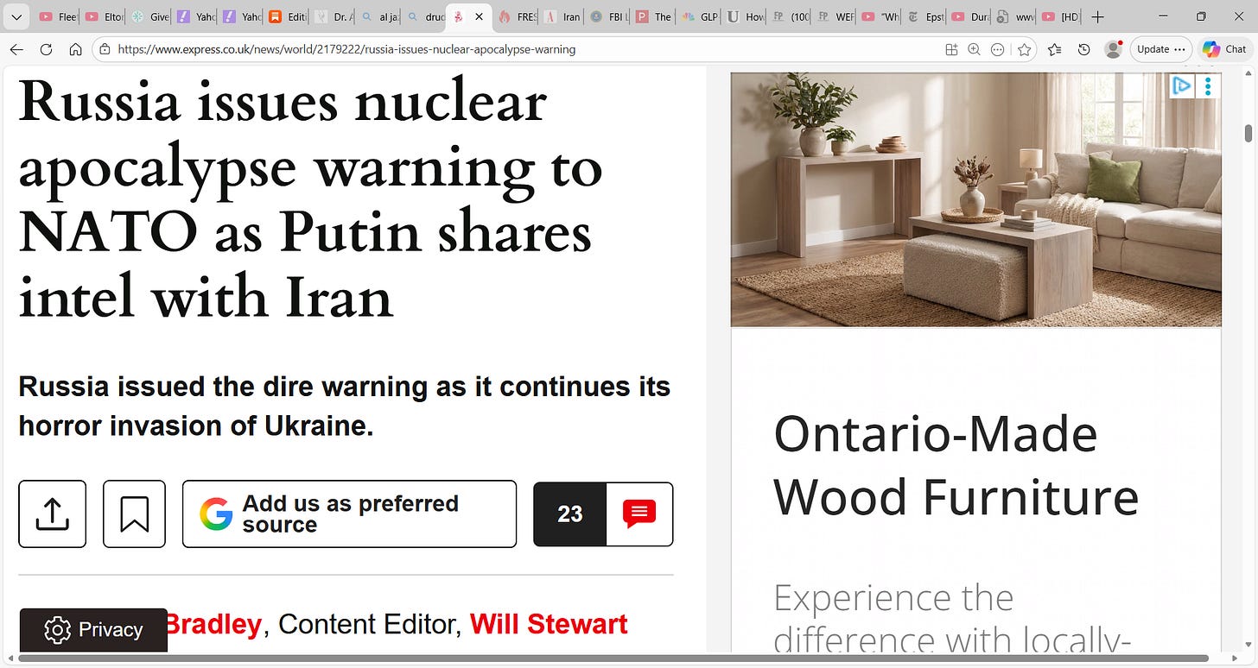Switch to the 'FRES' tab
The width and height of the screenshot is (1258, 668).
tap(517, 16)
